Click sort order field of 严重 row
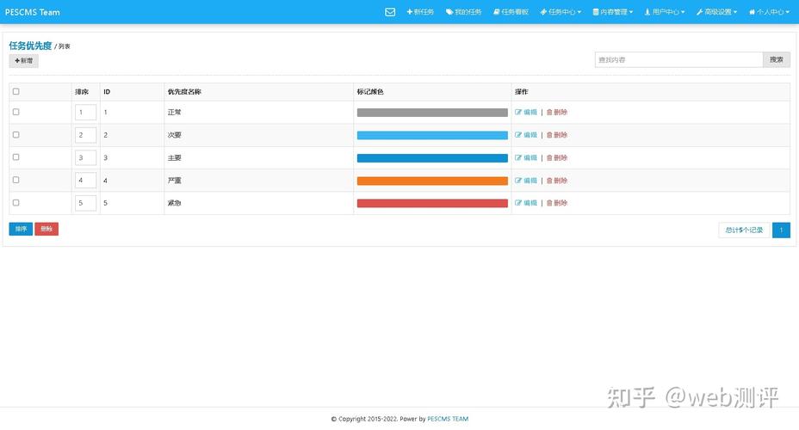Image resolution: width=799 pixels, height=430 pixels. 85,180
